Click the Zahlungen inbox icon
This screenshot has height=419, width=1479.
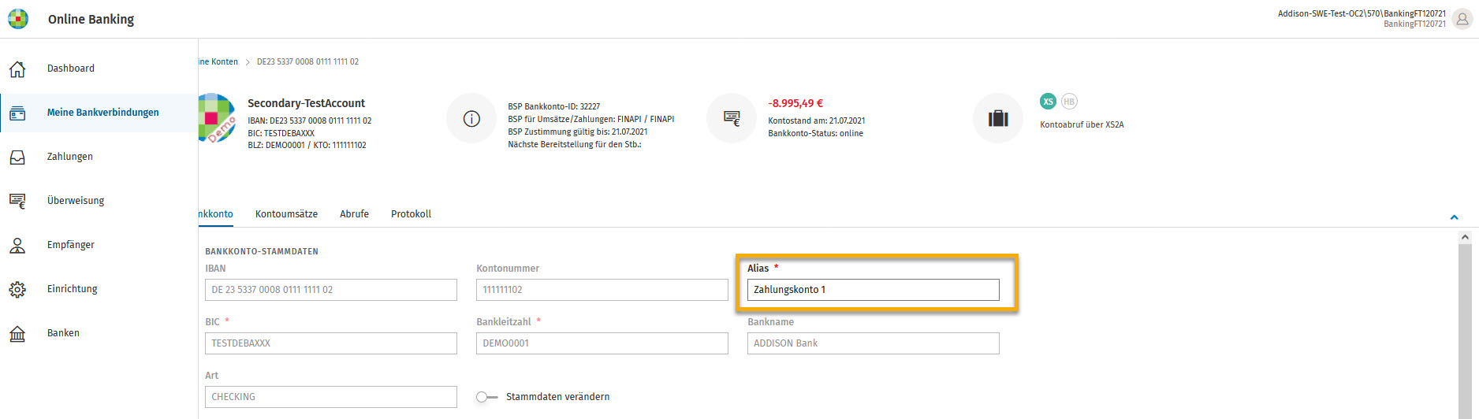[17, 157]
